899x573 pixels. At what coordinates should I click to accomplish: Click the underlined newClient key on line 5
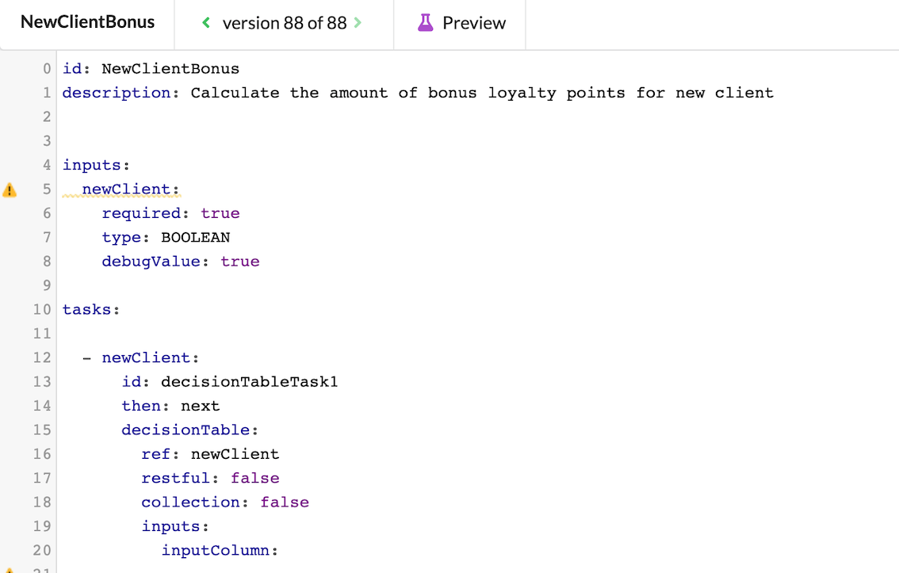pos(130,189)
